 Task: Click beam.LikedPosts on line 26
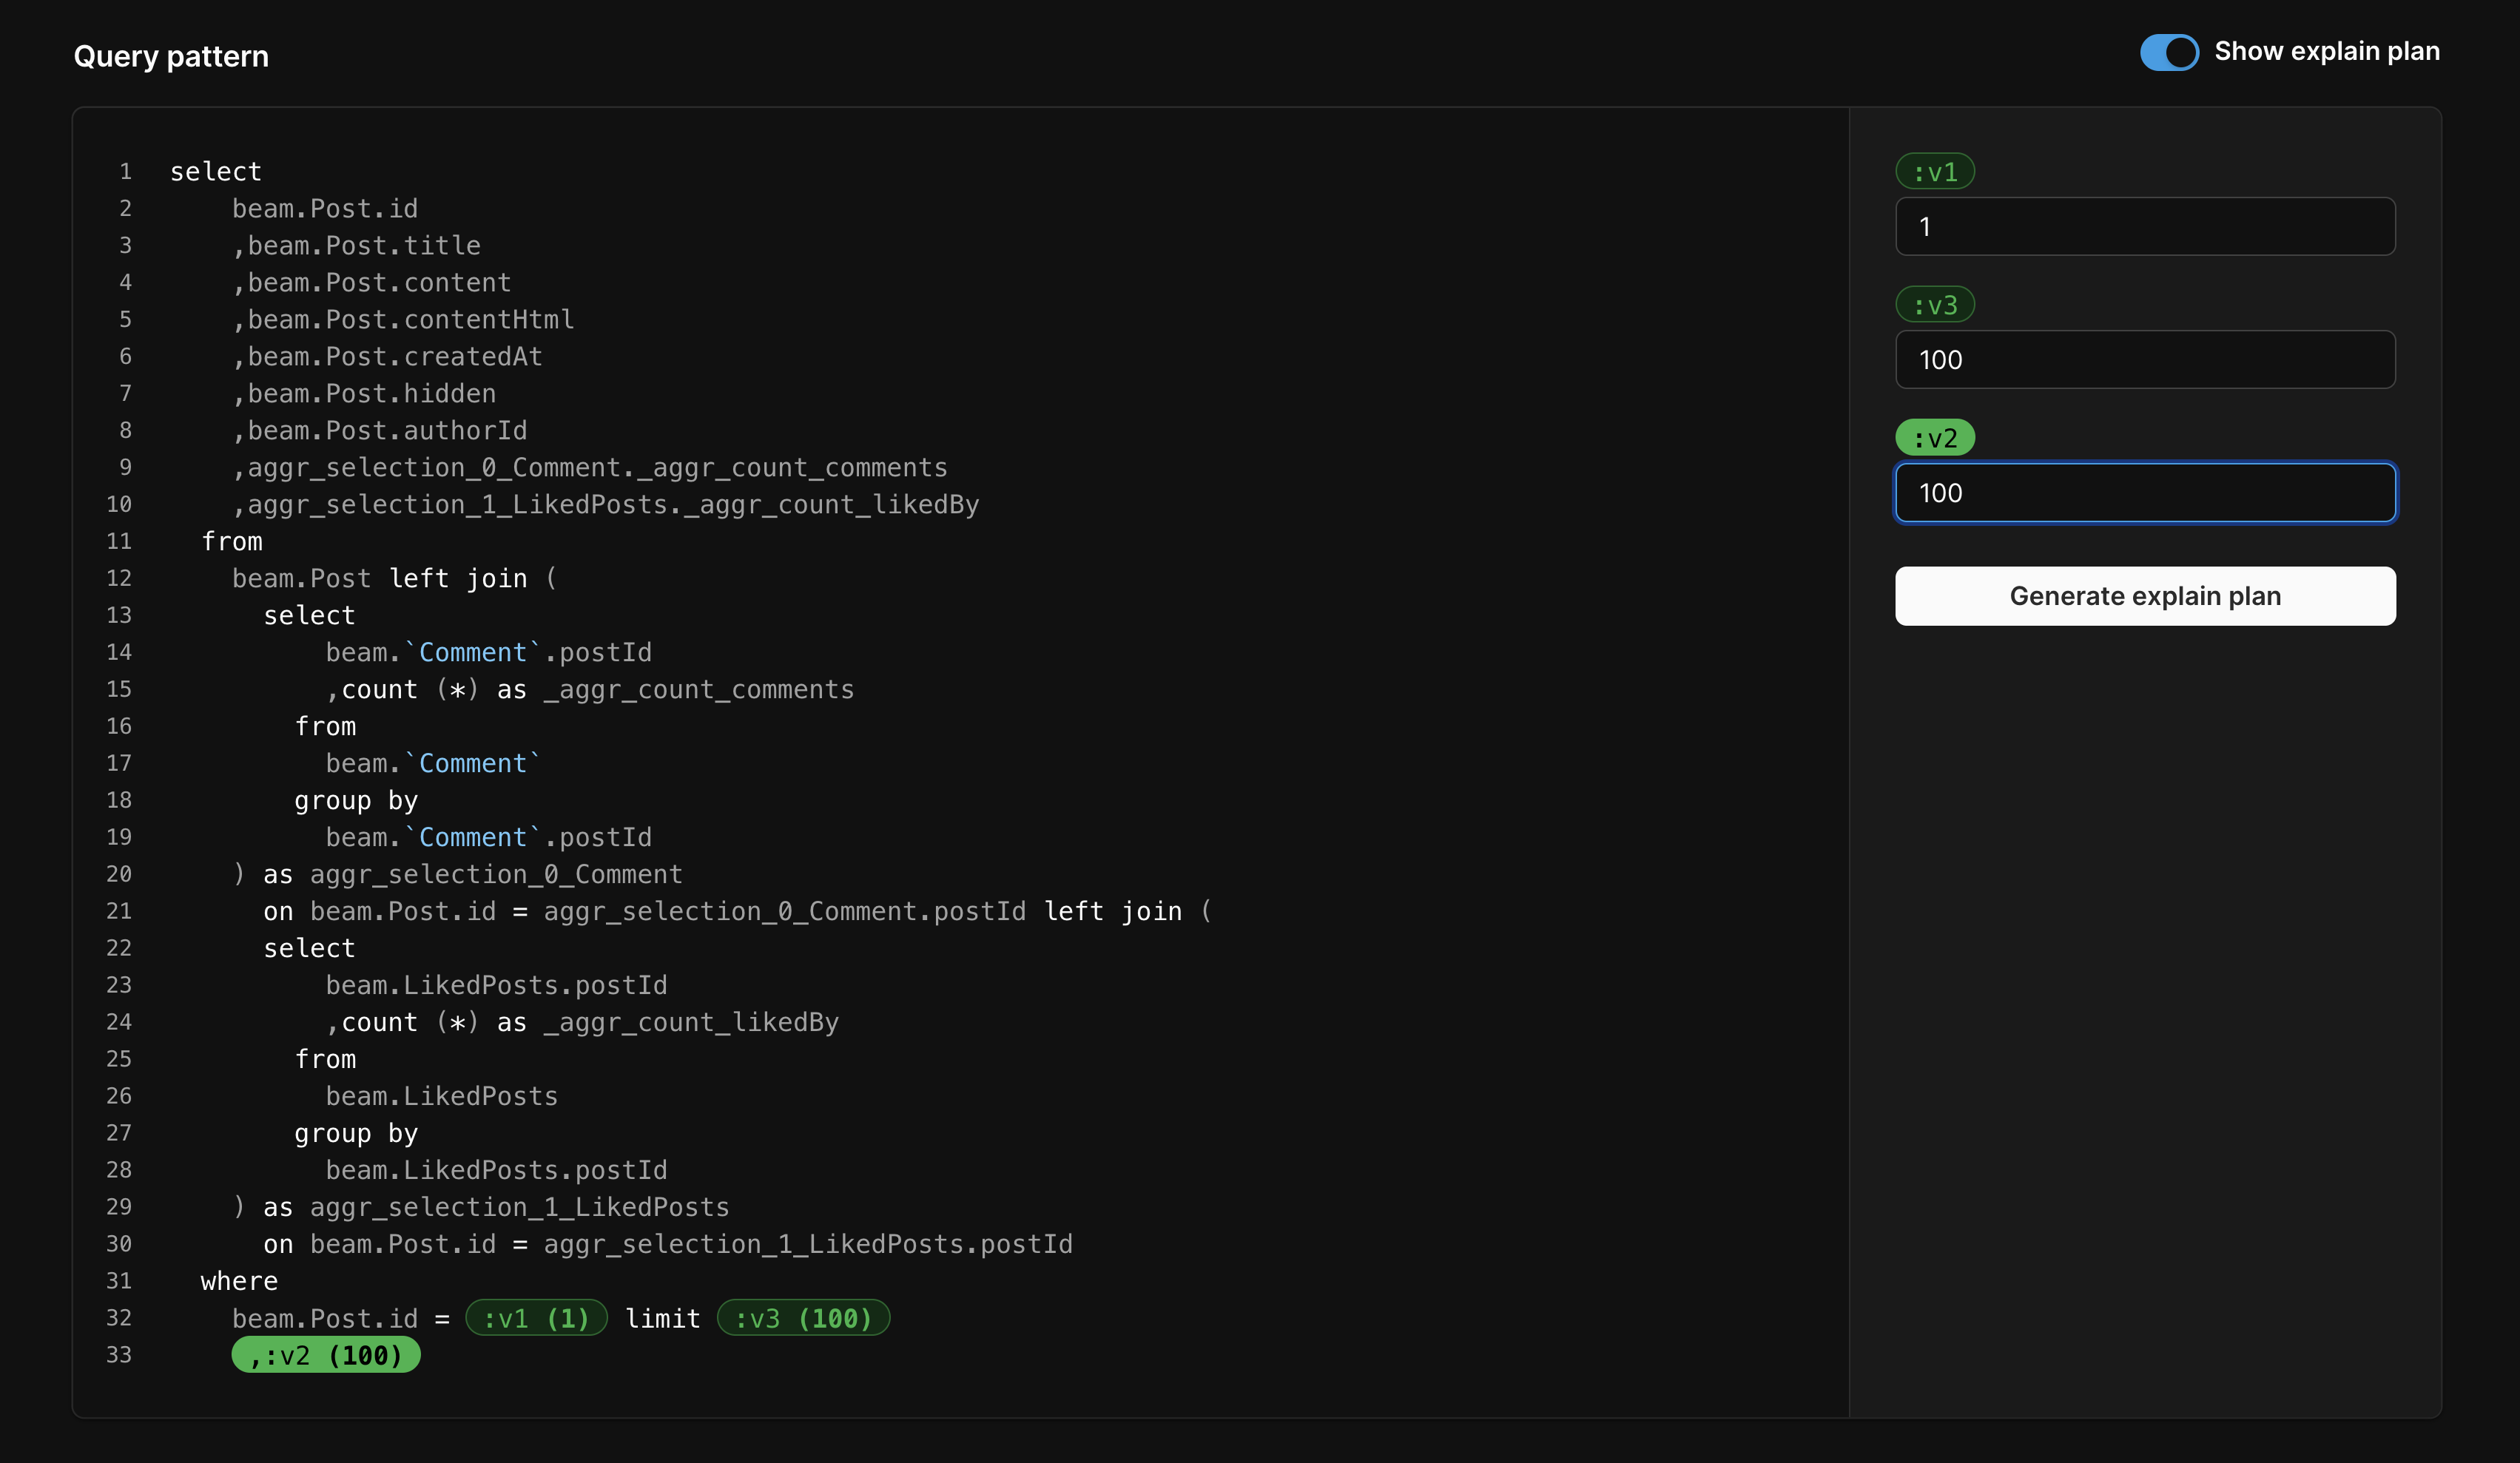(442, 1096)
